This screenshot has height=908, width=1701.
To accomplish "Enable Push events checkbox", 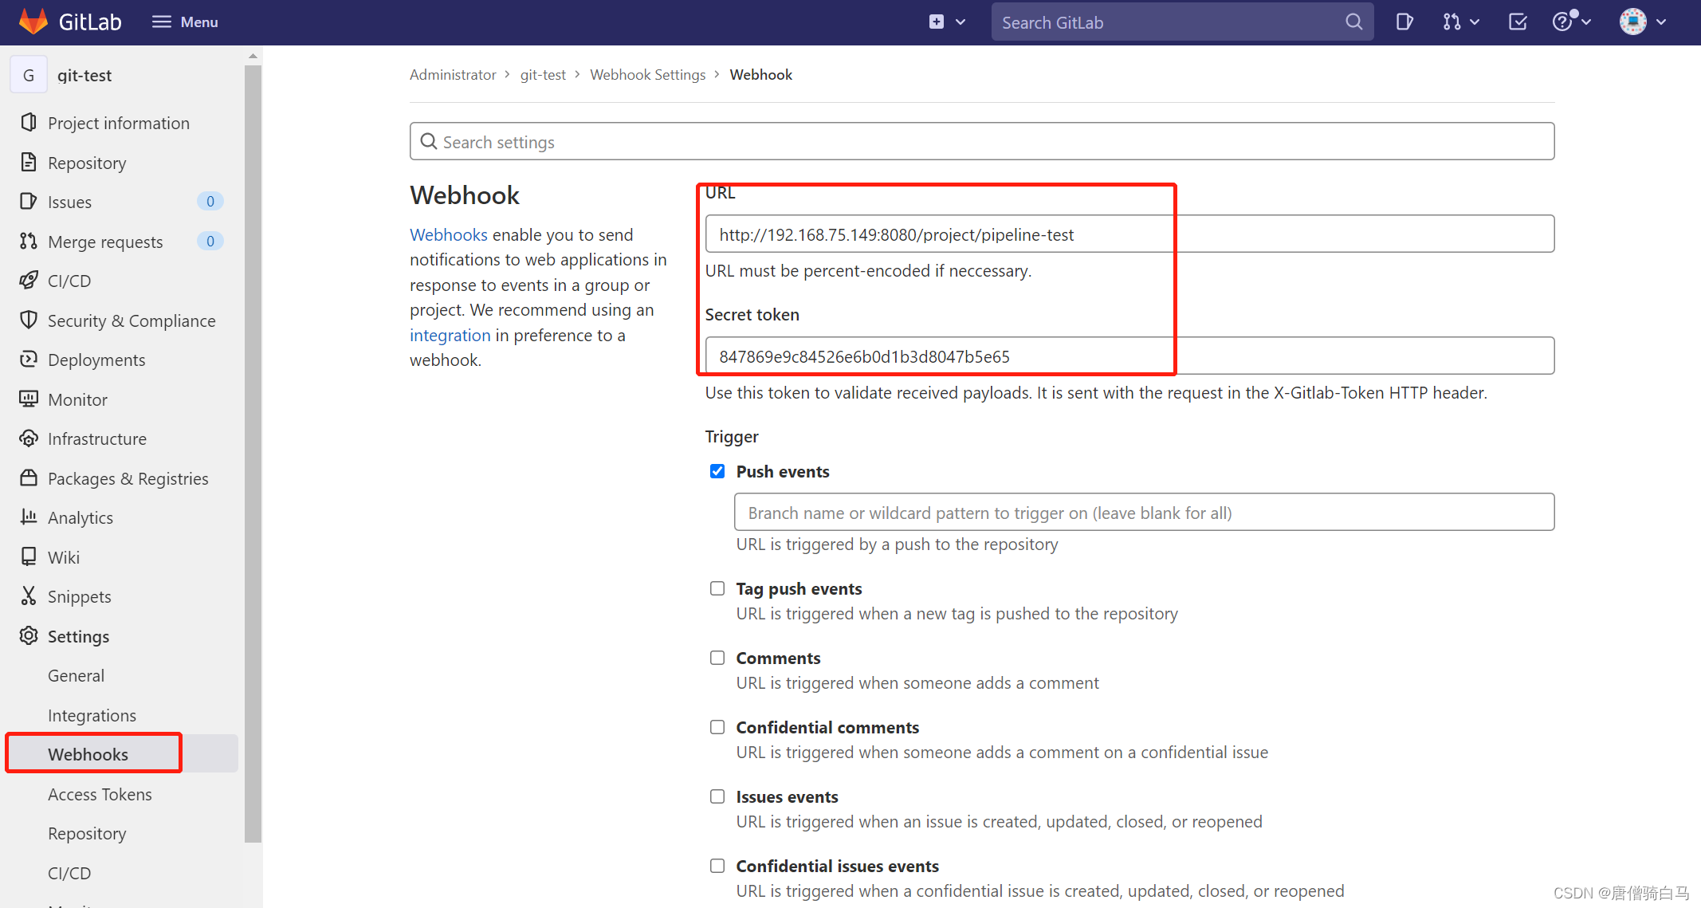I will pos(717,470).
